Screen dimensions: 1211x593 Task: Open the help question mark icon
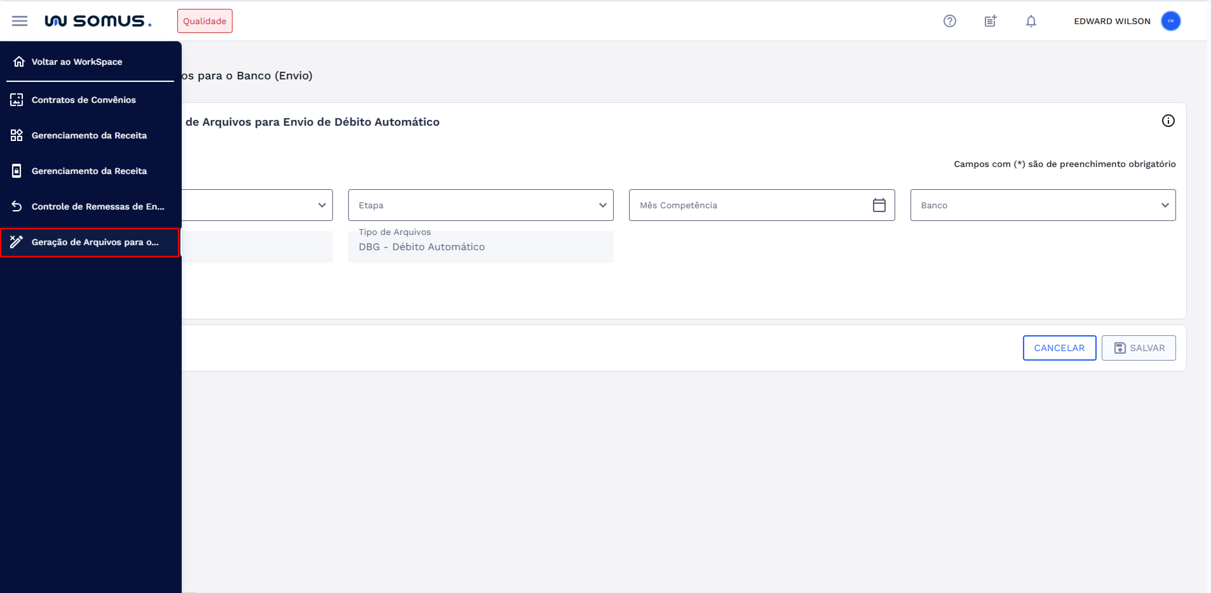950,21
